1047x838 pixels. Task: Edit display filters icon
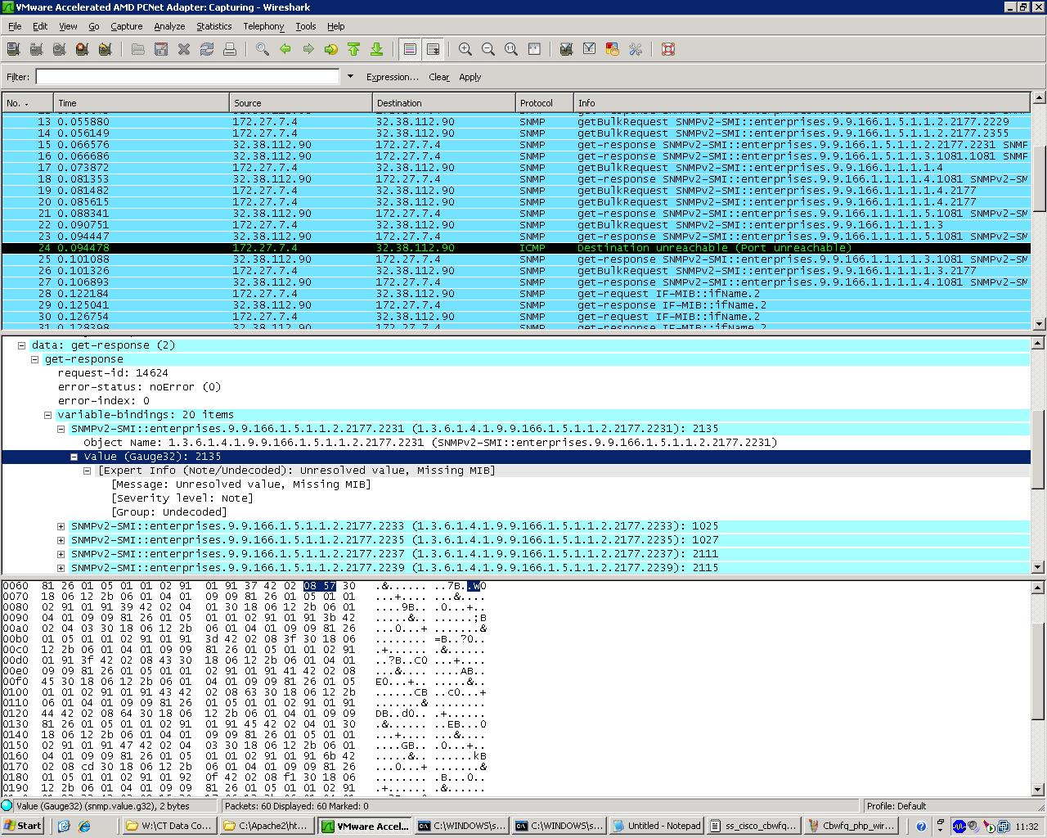pyautogui.click(x=589, y=49)
